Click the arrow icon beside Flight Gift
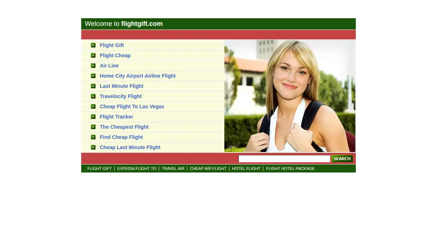The width and height of the screenshot is (437, 229). (x=93, y=45)
